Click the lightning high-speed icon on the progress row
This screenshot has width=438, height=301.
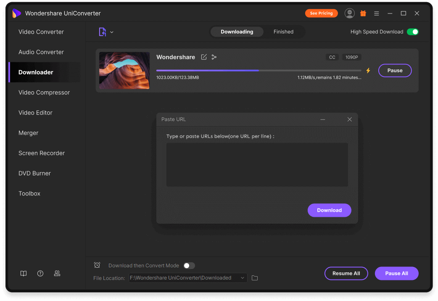tap(368, 70)
